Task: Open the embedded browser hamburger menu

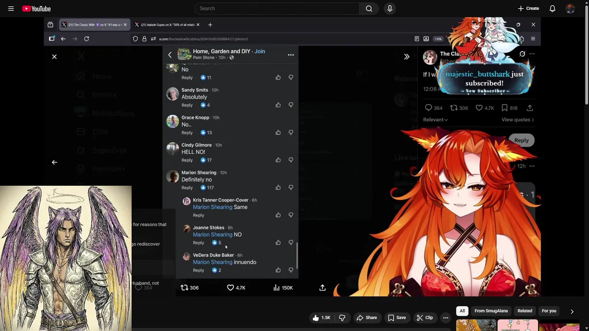Action: coord(533,39)
